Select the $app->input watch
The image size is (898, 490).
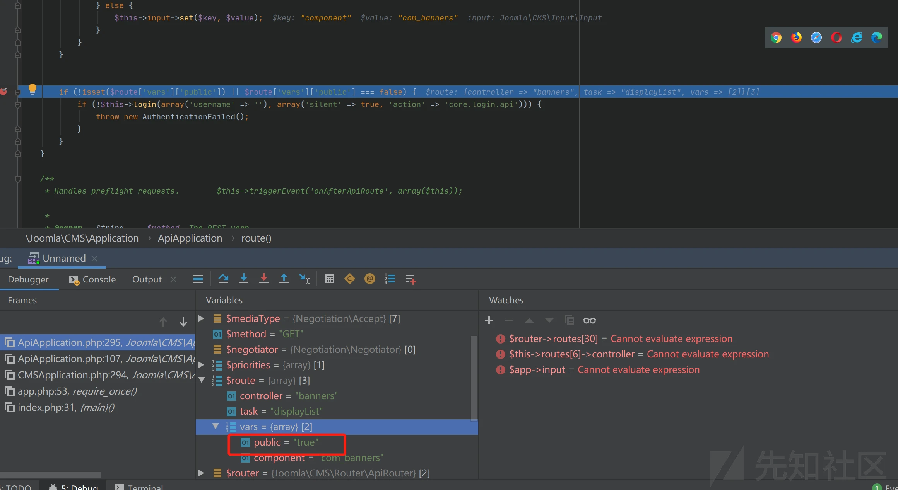click(x=598, y=370)
